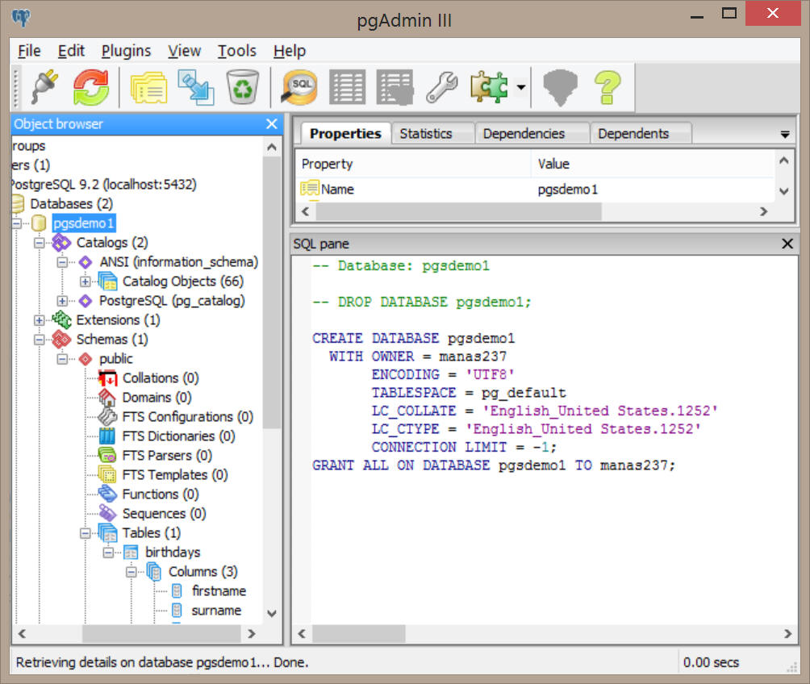Click the Name property row
The height and width of the screenshot is (684, 810).
pyautogui.click(x=536, y=190)
